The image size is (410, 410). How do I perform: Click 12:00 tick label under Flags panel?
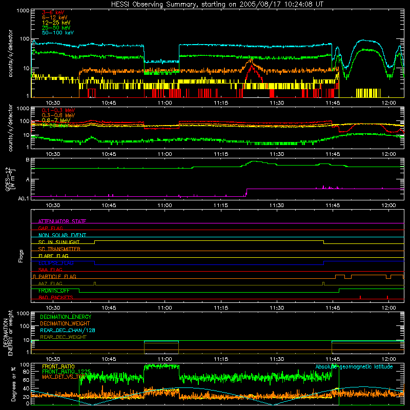tap(388, 308)
